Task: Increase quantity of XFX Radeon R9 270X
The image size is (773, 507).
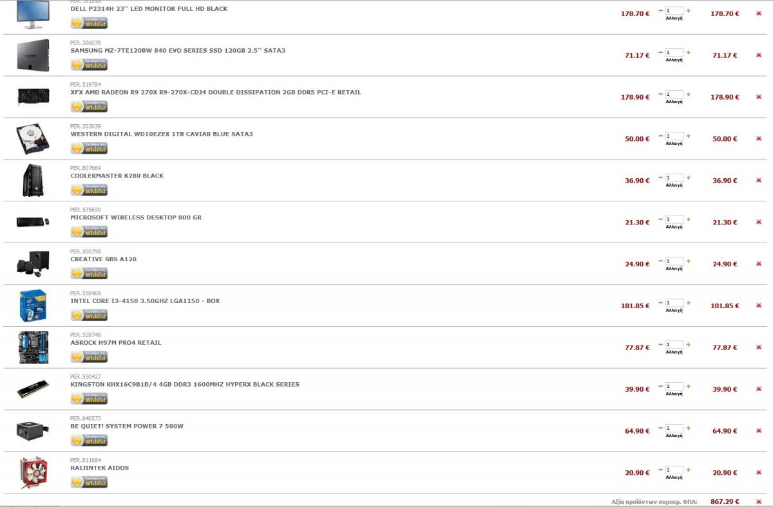Action: click(x=688, y=94)
